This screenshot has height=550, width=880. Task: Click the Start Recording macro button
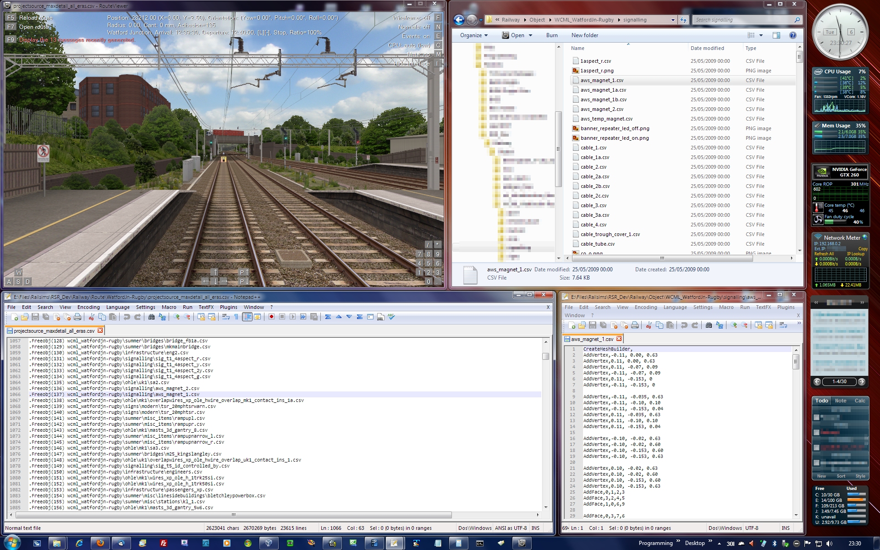pos(271,317)
